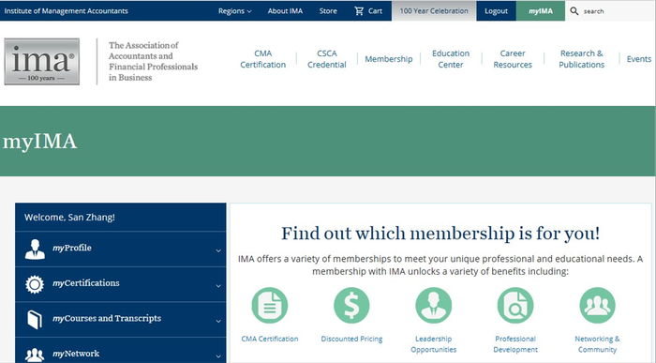This screenshot has height=363, width=656.
Task: Go to Career Resources menu
Action: point(513,59)
